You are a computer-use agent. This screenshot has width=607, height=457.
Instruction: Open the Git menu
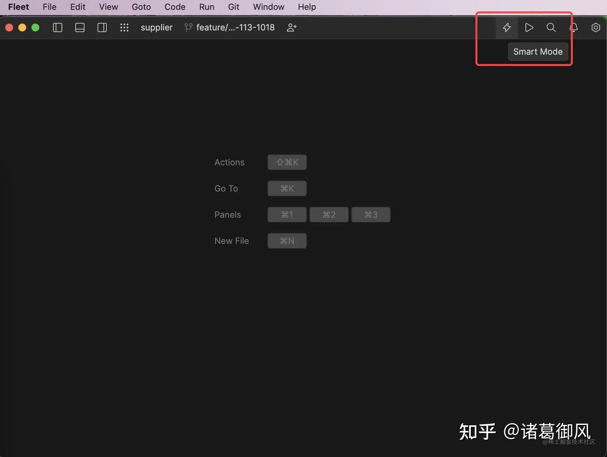pos(233,7)
